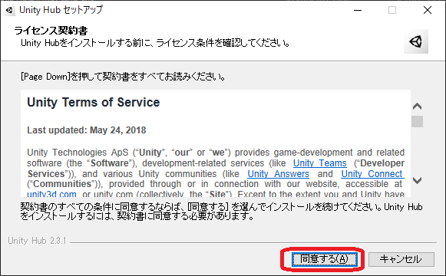Open the Unity Teams link

319,163
